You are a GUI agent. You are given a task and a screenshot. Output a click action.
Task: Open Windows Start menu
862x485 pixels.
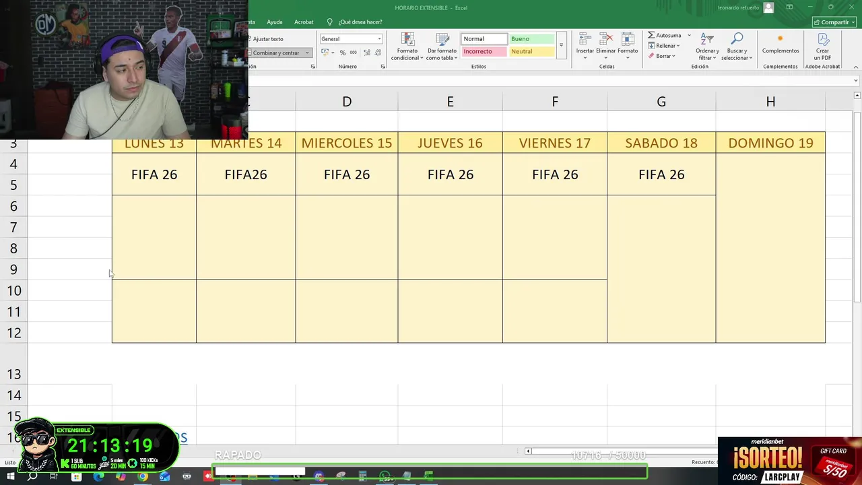(x=10, y=476)
